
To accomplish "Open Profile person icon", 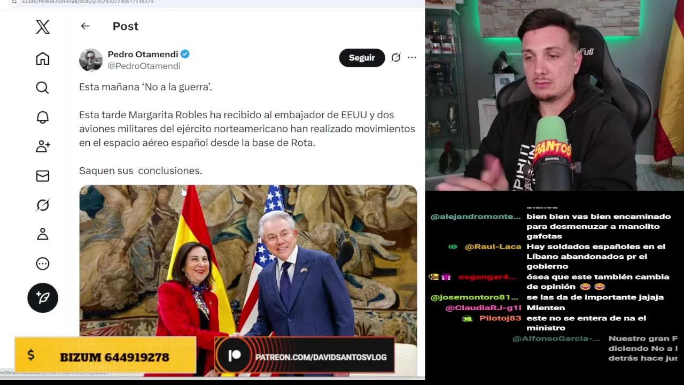I will (x=43, y=234).
